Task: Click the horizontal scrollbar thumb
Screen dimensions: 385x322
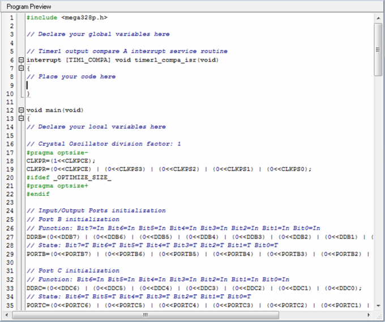Action: [146, 315]
